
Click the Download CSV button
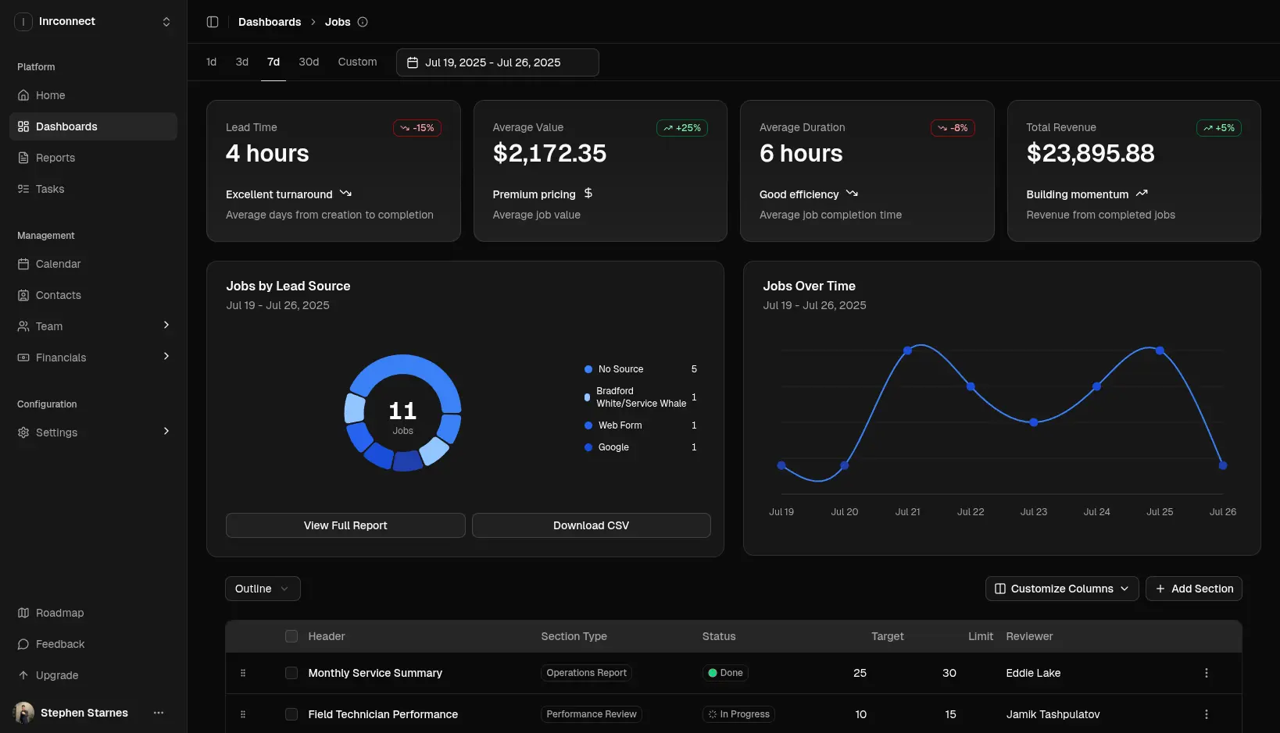[x=591, y=525]
